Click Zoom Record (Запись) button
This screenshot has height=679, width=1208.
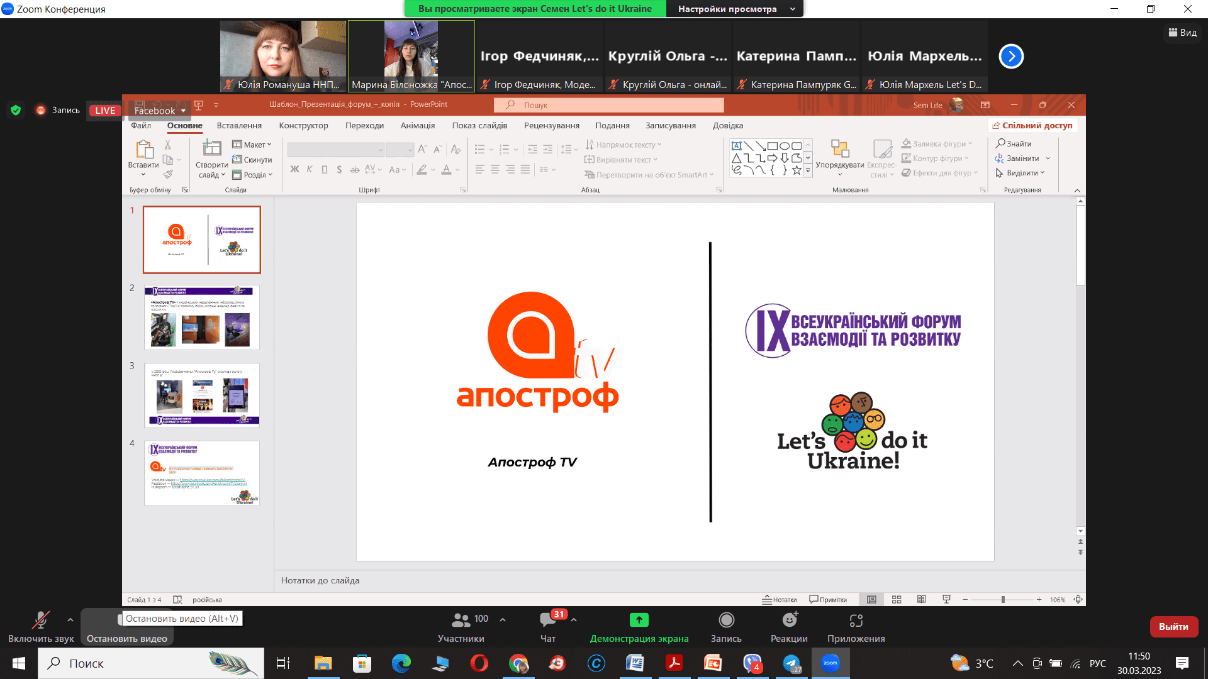click(726, 627)
